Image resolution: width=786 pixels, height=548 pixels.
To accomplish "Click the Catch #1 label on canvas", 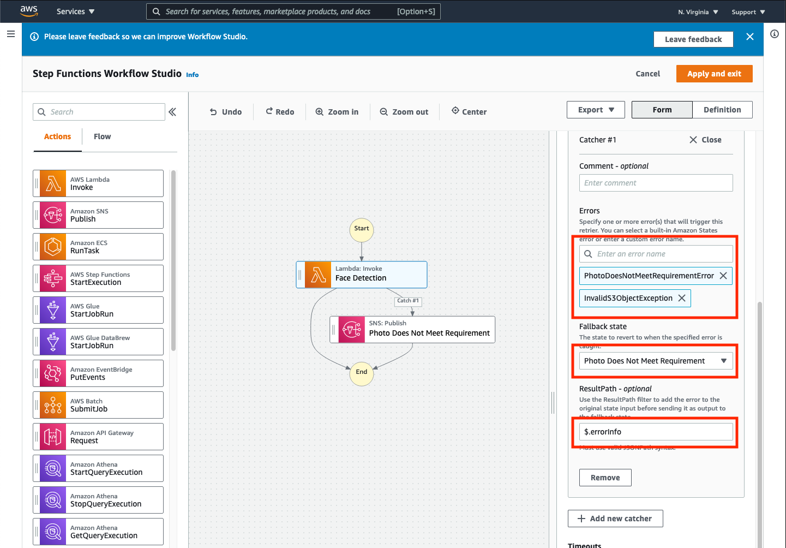I will tap(408, 301).
